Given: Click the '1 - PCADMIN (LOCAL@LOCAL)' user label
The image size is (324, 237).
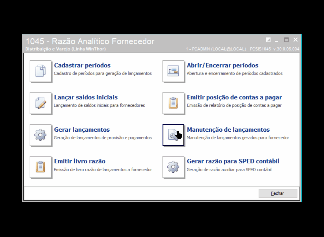Looking at the screenshot, I should point(216,49).
